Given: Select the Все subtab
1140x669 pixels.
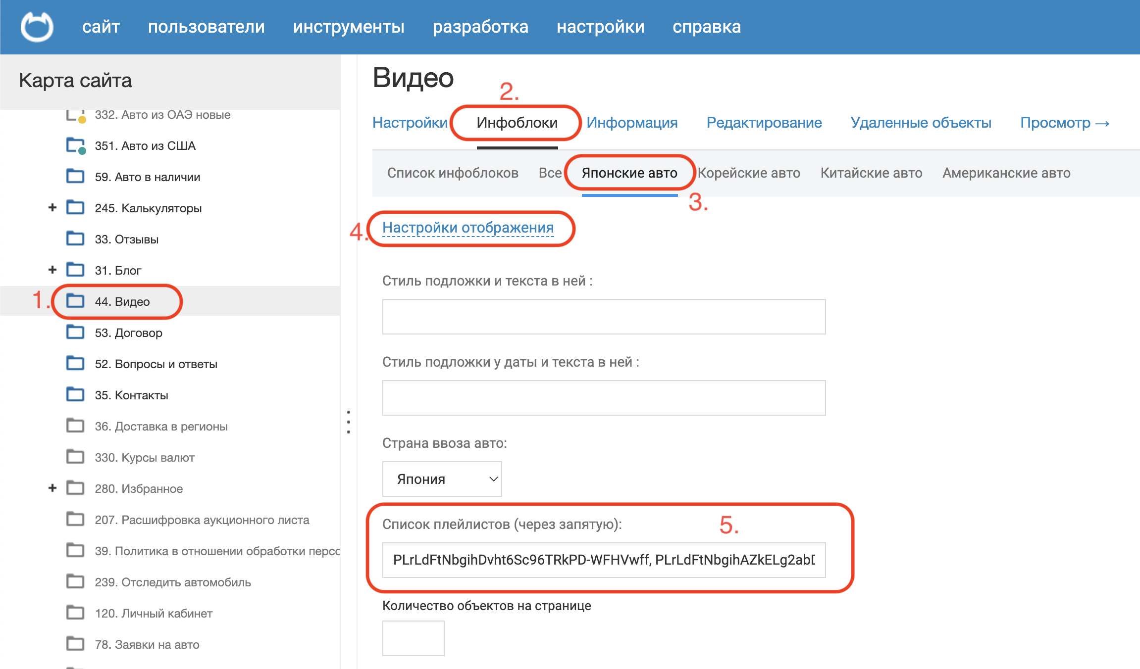Looking at the screenshot, I should pyautogui.click(x=550, y=173).
